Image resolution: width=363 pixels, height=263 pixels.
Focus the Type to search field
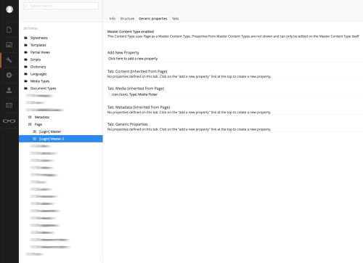61,6
